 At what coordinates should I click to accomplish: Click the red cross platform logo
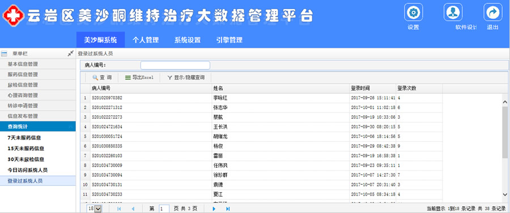(14, 15)
